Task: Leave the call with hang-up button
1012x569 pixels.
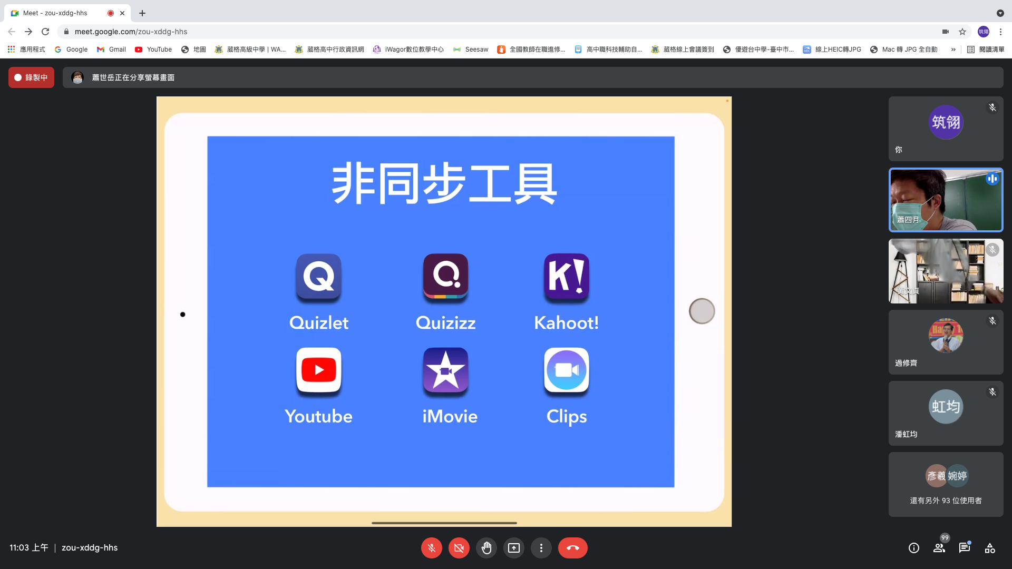Action: pyautogui.click(x=572, y=548)
